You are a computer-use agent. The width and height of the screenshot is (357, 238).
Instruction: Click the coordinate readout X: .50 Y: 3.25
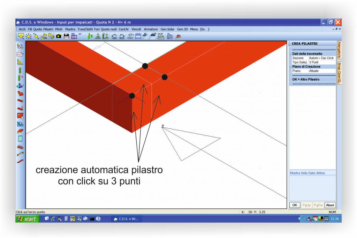(x=253, y=212)
